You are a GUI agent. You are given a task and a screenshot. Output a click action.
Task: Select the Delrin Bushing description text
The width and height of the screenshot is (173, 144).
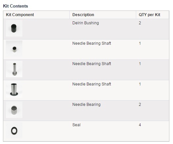click(86, 23)
